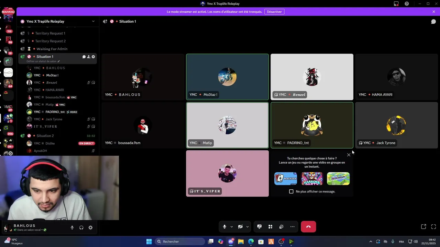
Task: Focus Mo3taz ! video tile
Action: pyautogui.click(x=227, y=77)
